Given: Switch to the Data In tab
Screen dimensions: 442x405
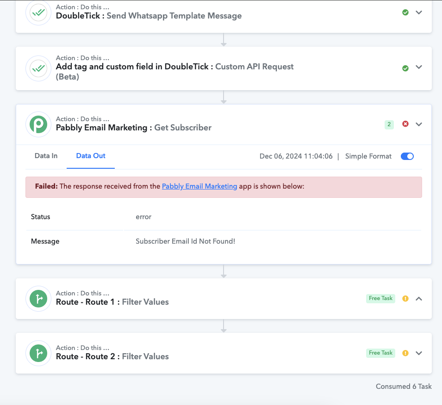Looking at the screenshot, I should [46, 156].
